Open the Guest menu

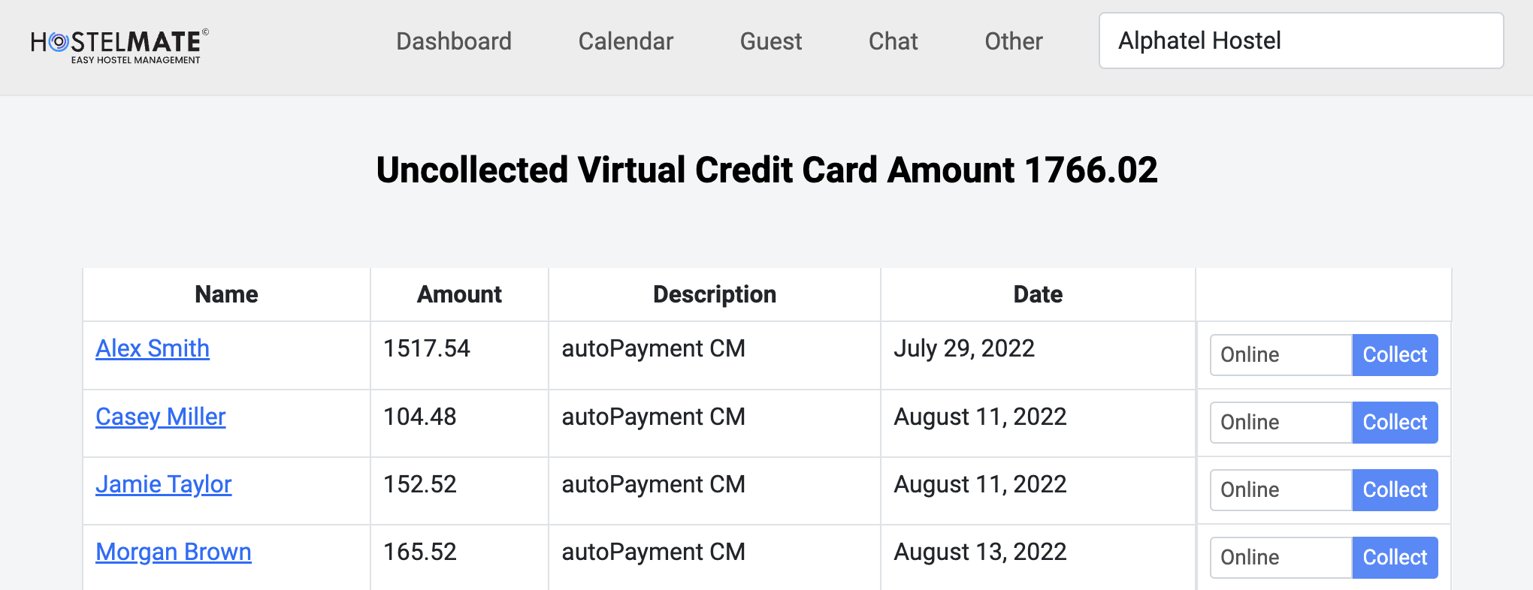coord(770,41)
